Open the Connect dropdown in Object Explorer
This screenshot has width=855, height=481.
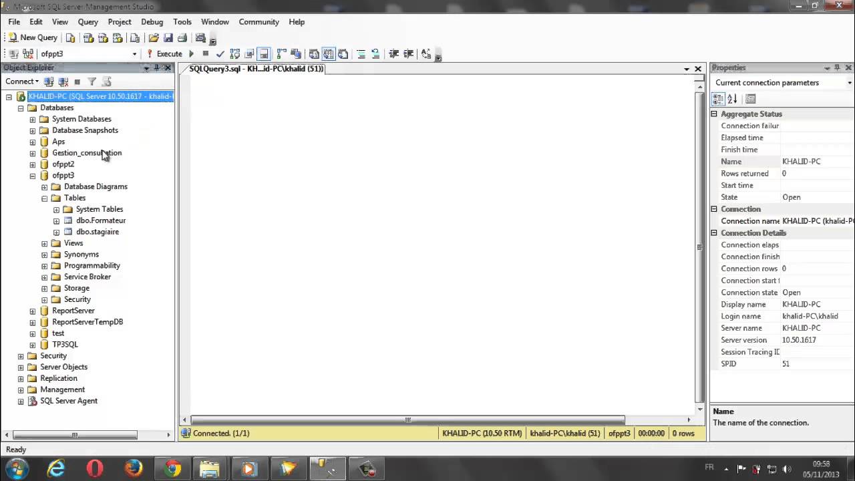point(22,82)
